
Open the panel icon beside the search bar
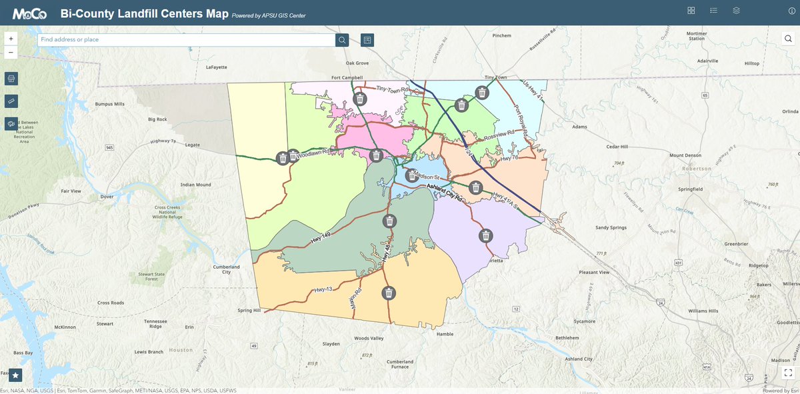367,40
